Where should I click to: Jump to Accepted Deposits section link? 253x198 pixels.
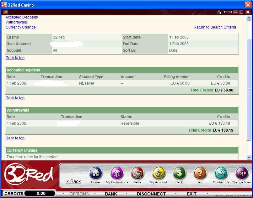(x=22, y=17)
